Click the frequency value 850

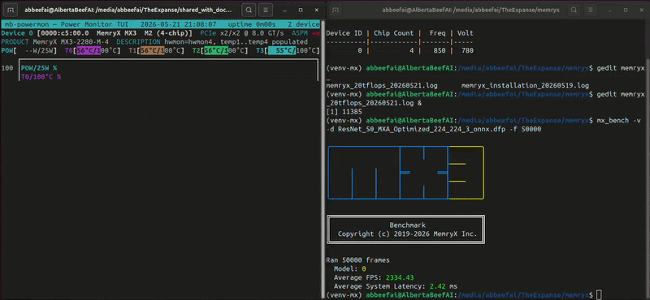440,50
